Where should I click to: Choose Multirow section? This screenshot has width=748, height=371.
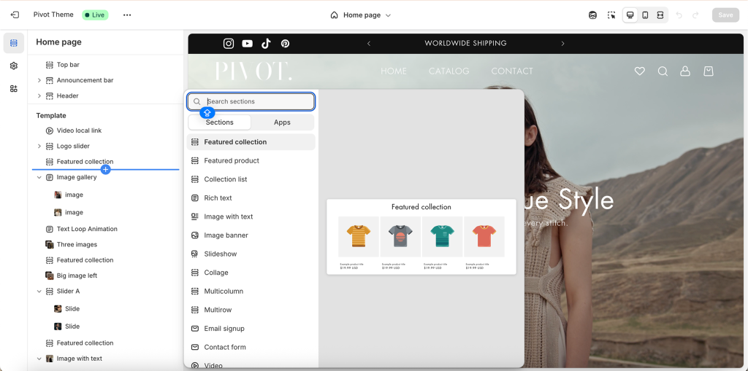pyautogui.click(x=251, y=310)
